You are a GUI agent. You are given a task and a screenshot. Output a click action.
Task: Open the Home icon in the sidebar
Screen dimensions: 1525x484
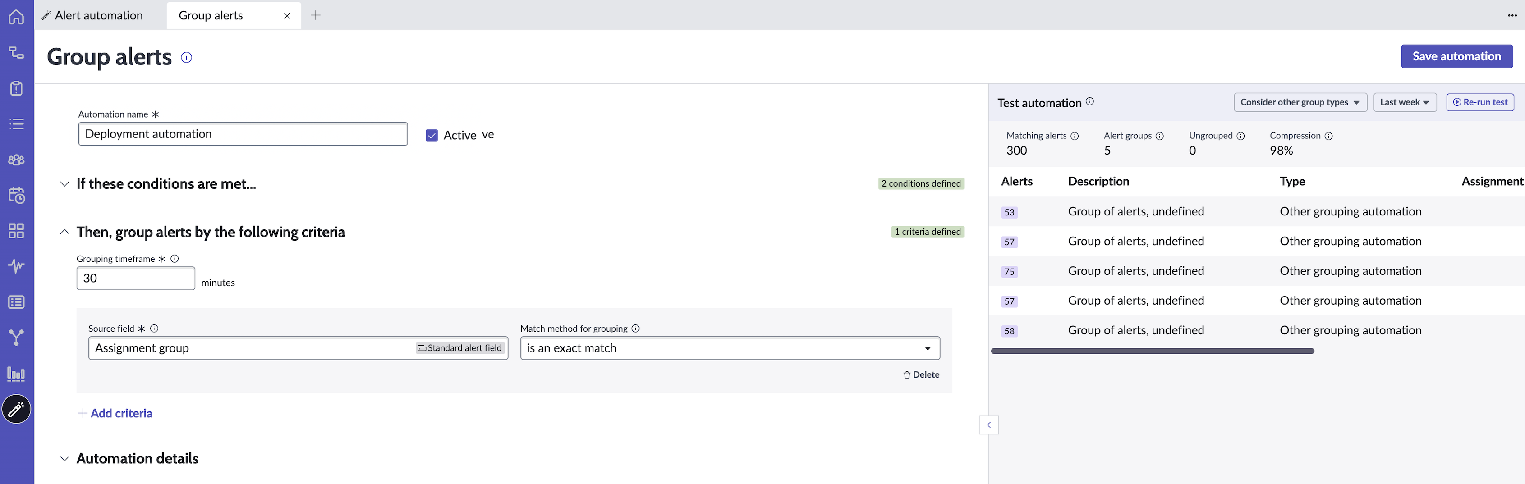click(x=17, y=17)
